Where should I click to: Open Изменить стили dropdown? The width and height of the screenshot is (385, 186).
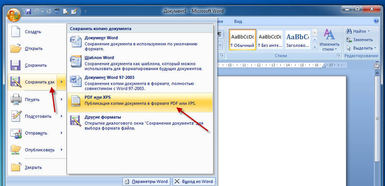(329, 40)
